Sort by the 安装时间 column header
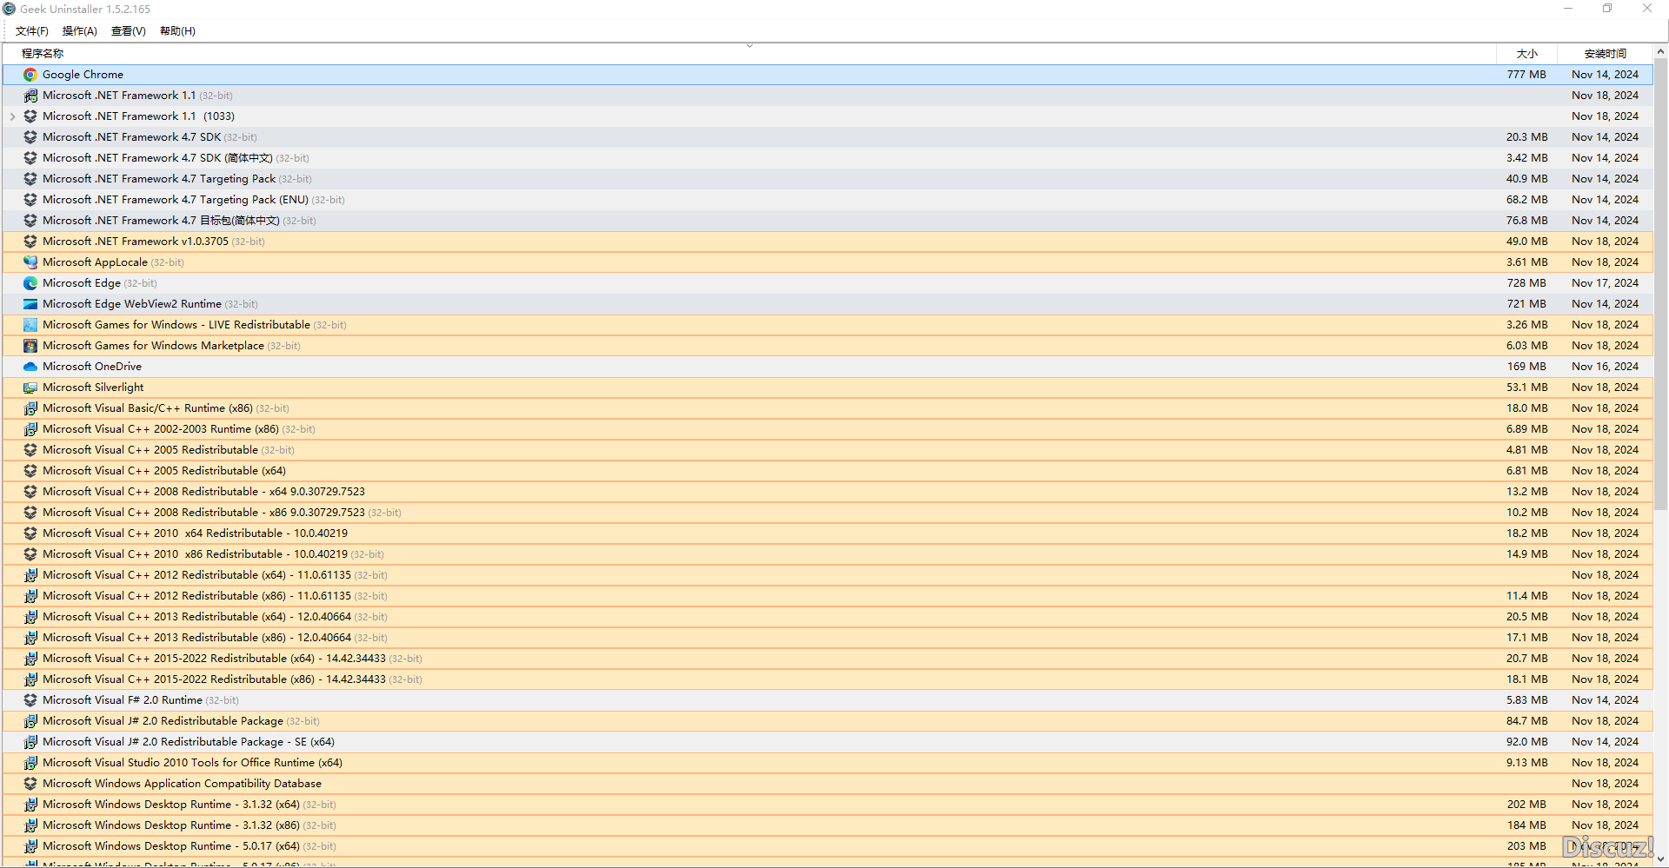Viewport: 1669px width, 868px height. click(x=1605, y=53)
